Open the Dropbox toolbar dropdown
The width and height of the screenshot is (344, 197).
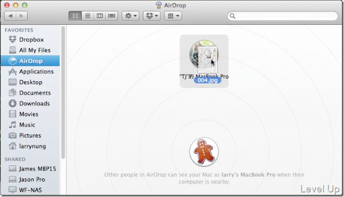pyautogui.click(x=152, y=16)
